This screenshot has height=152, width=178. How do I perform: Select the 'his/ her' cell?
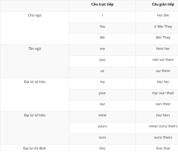point(163,82)
